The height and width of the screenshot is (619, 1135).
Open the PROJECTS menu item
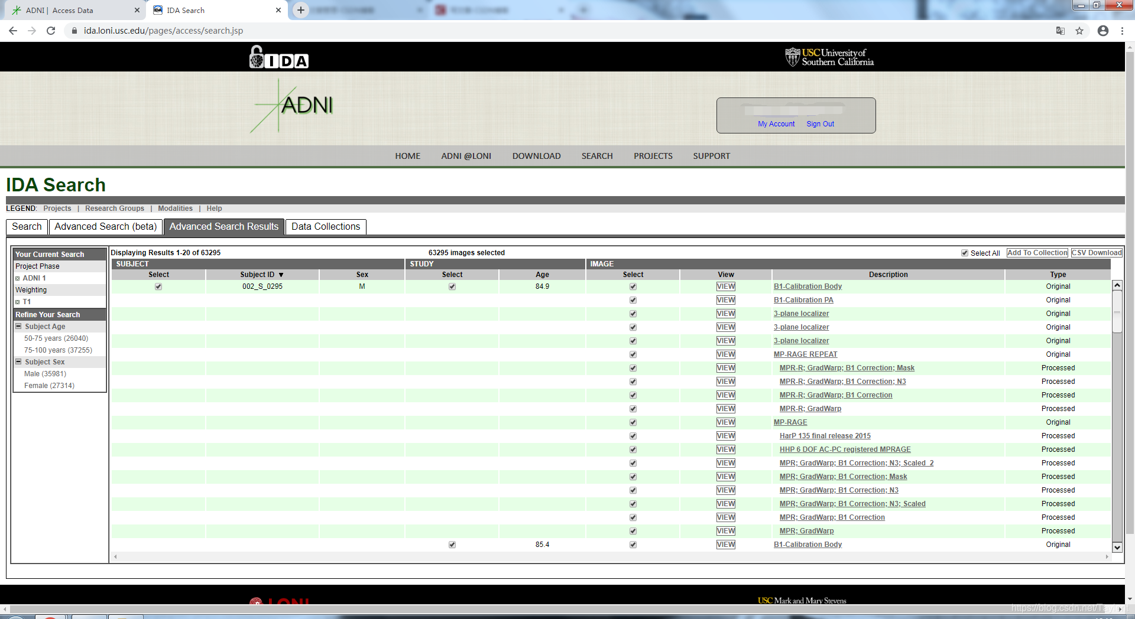point(653,156)
